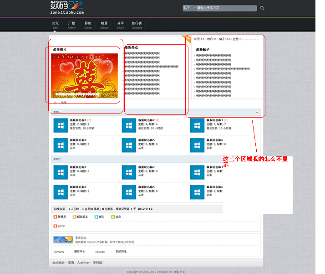Click the 最新热点 heading
This screenshot has height=274, width=325.
point(132,47)
